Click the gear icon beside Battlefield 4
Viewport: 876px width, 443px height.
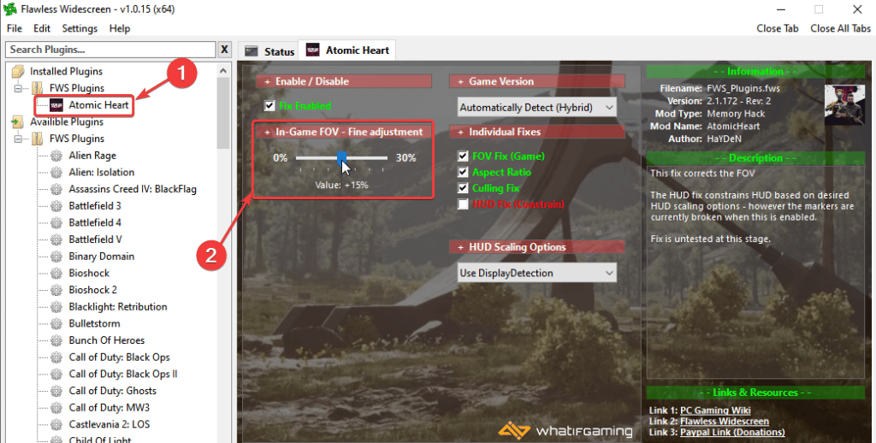[56, 222]
